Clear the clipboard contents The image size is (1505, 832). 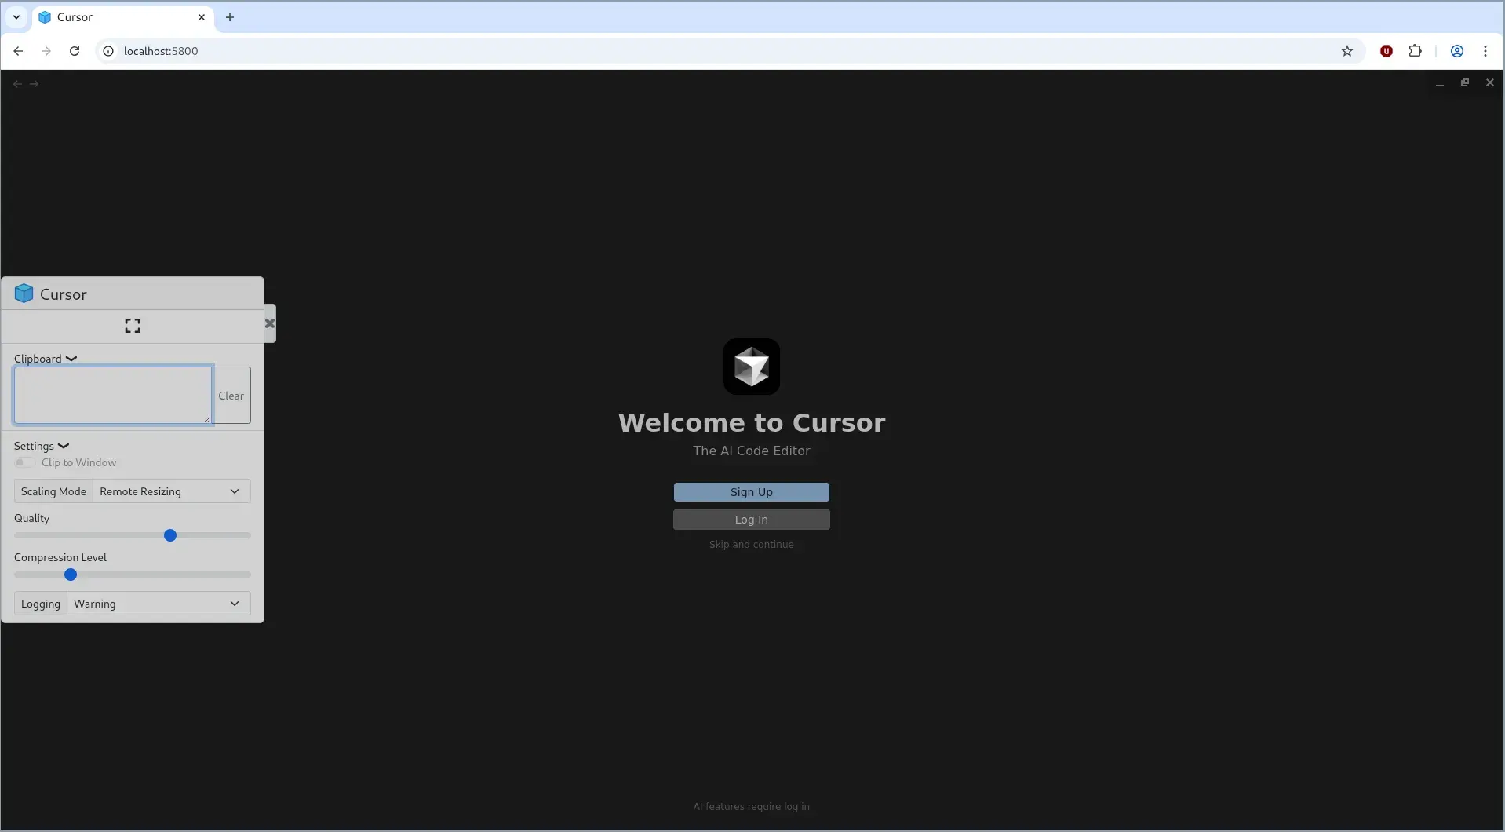(231, 396)
